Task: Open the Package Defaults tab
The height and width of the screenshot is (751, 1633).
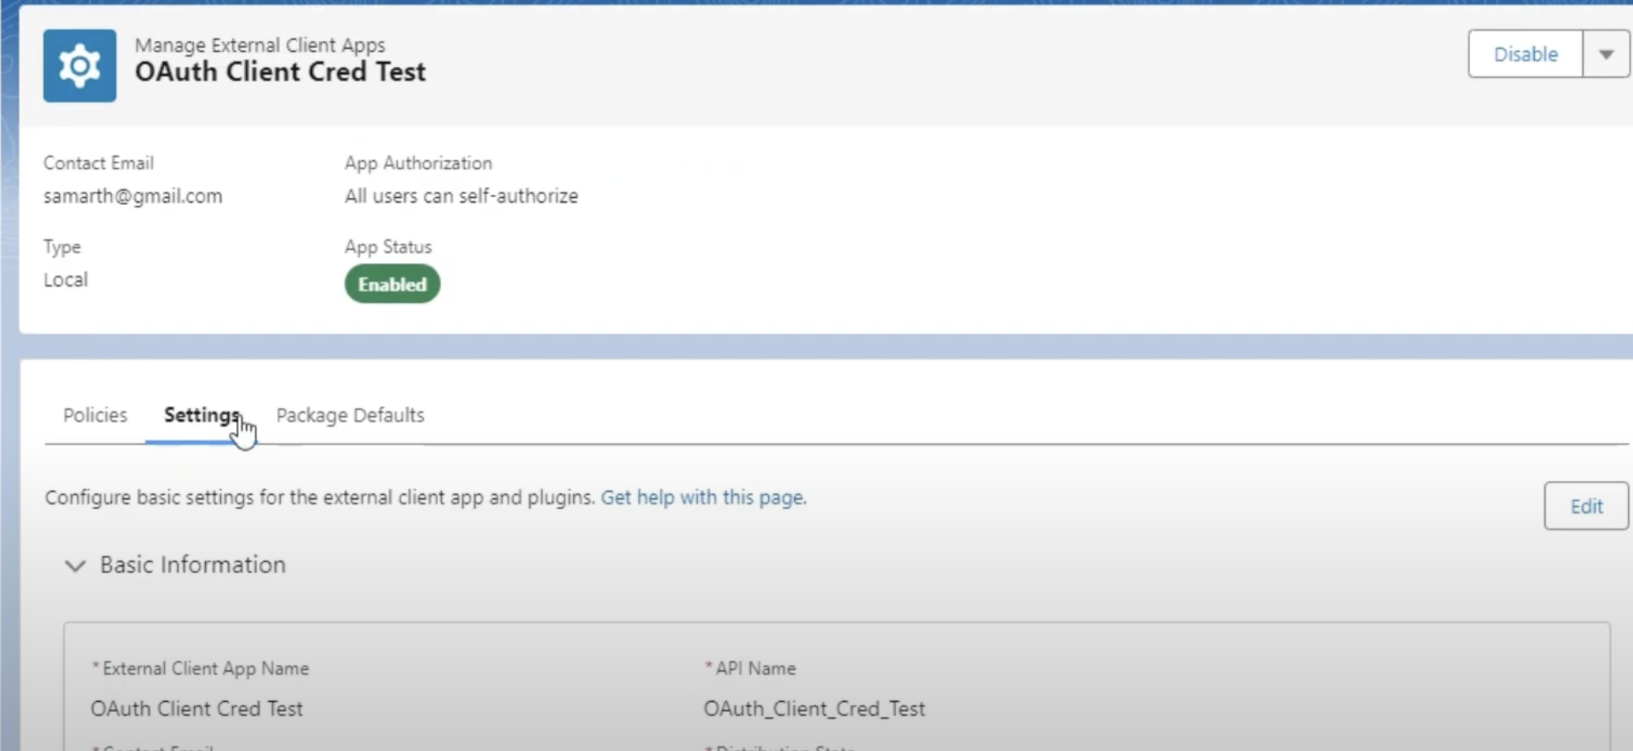Action: pos(350,415)
